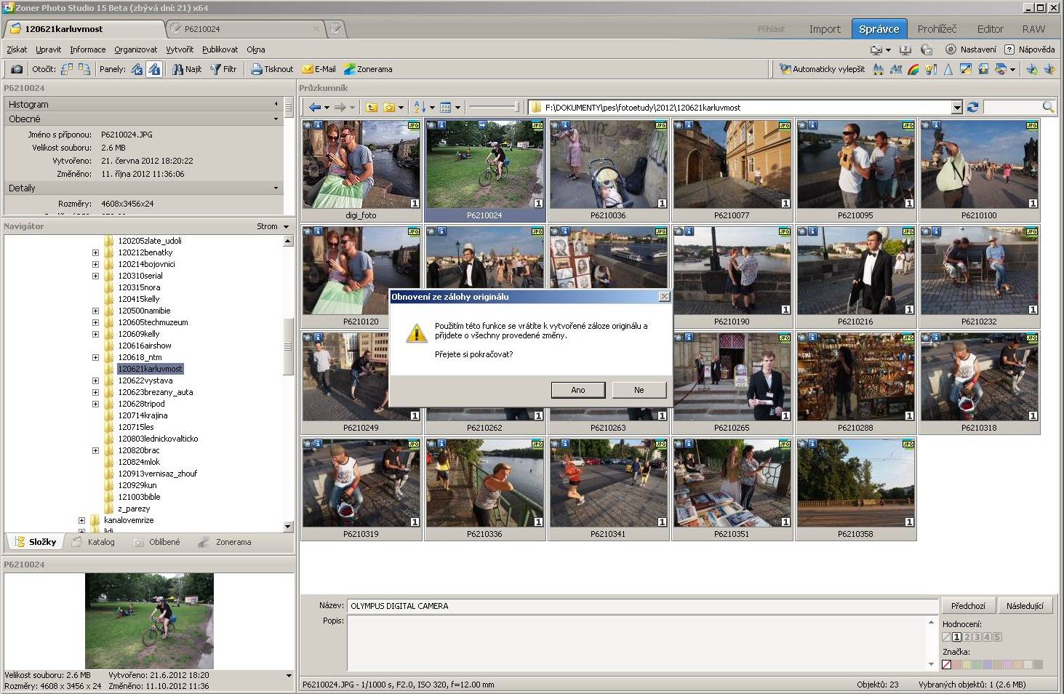
Task: Set rating to 5 under Hodnocení
Action: (x=997, y=637)
